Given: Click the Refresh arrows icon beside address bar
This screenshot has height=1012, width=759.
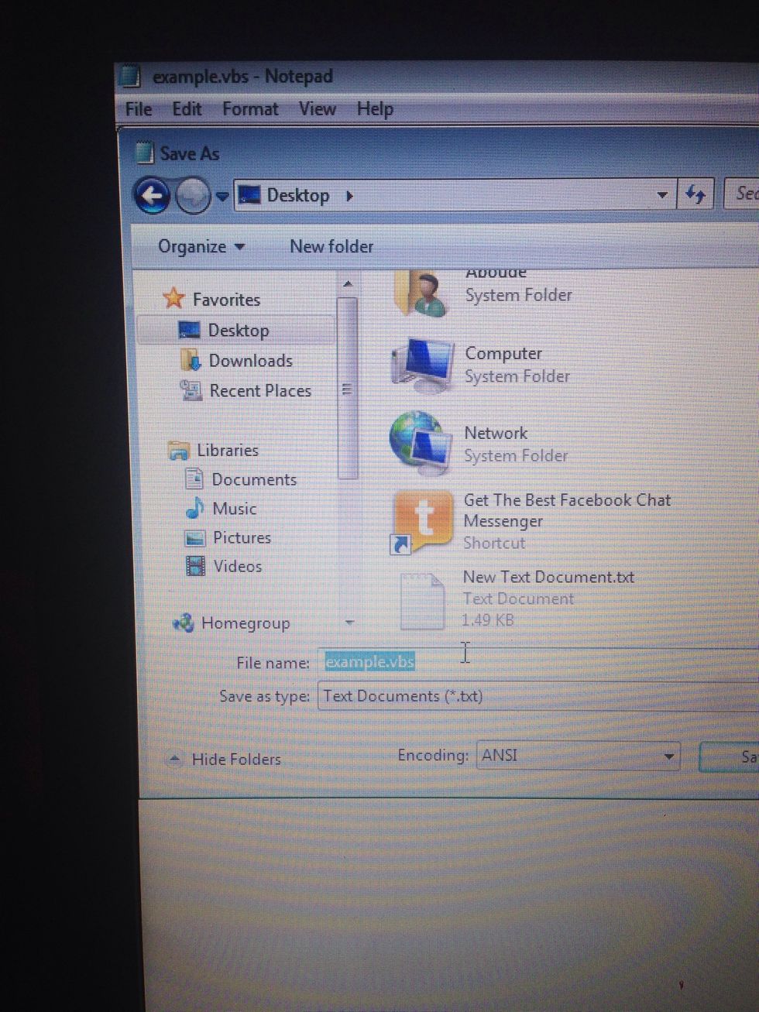Looking at the screenshot, I should tap(695, 195).
